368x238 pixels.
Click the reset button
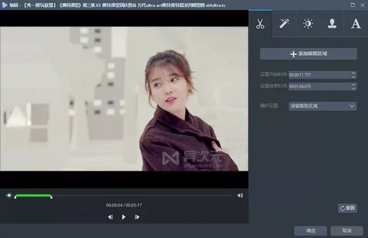point(347,208)
